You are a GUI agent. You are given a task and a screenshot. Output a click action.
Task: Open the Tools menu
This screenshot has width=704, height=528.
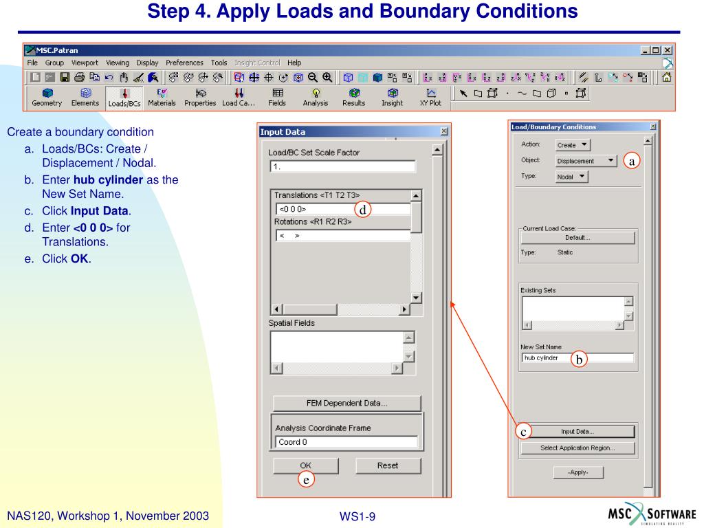click(x=219, y=63)
